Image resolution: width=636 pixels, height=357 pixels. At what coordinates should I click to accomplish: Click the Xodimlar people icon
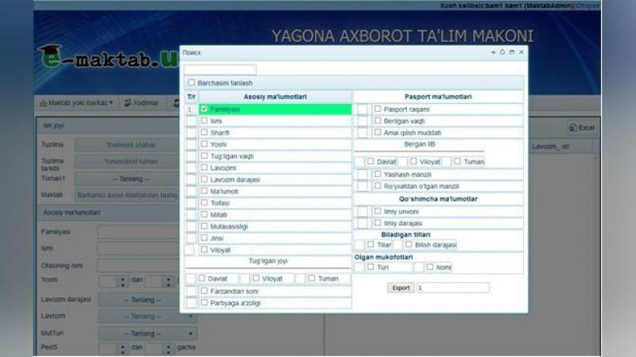[128, 103]
